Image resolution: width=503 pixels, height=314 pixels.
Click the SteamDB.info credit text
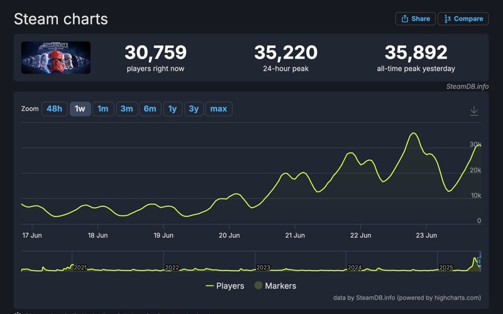tap(467, 86)
